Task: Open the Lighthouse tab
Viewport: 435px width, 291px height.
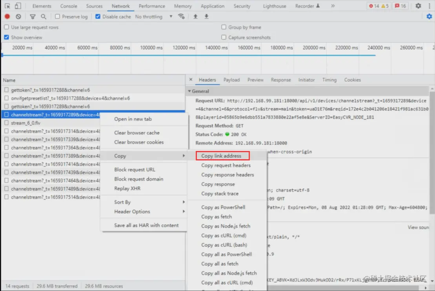Action: tap(274, 6)
